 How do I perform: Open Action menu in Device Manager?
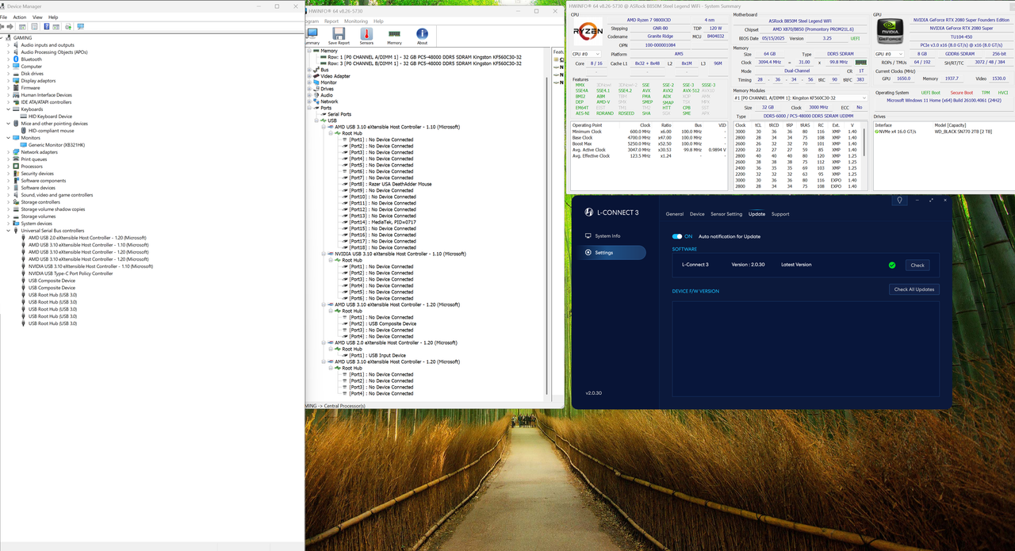point(20,17)
